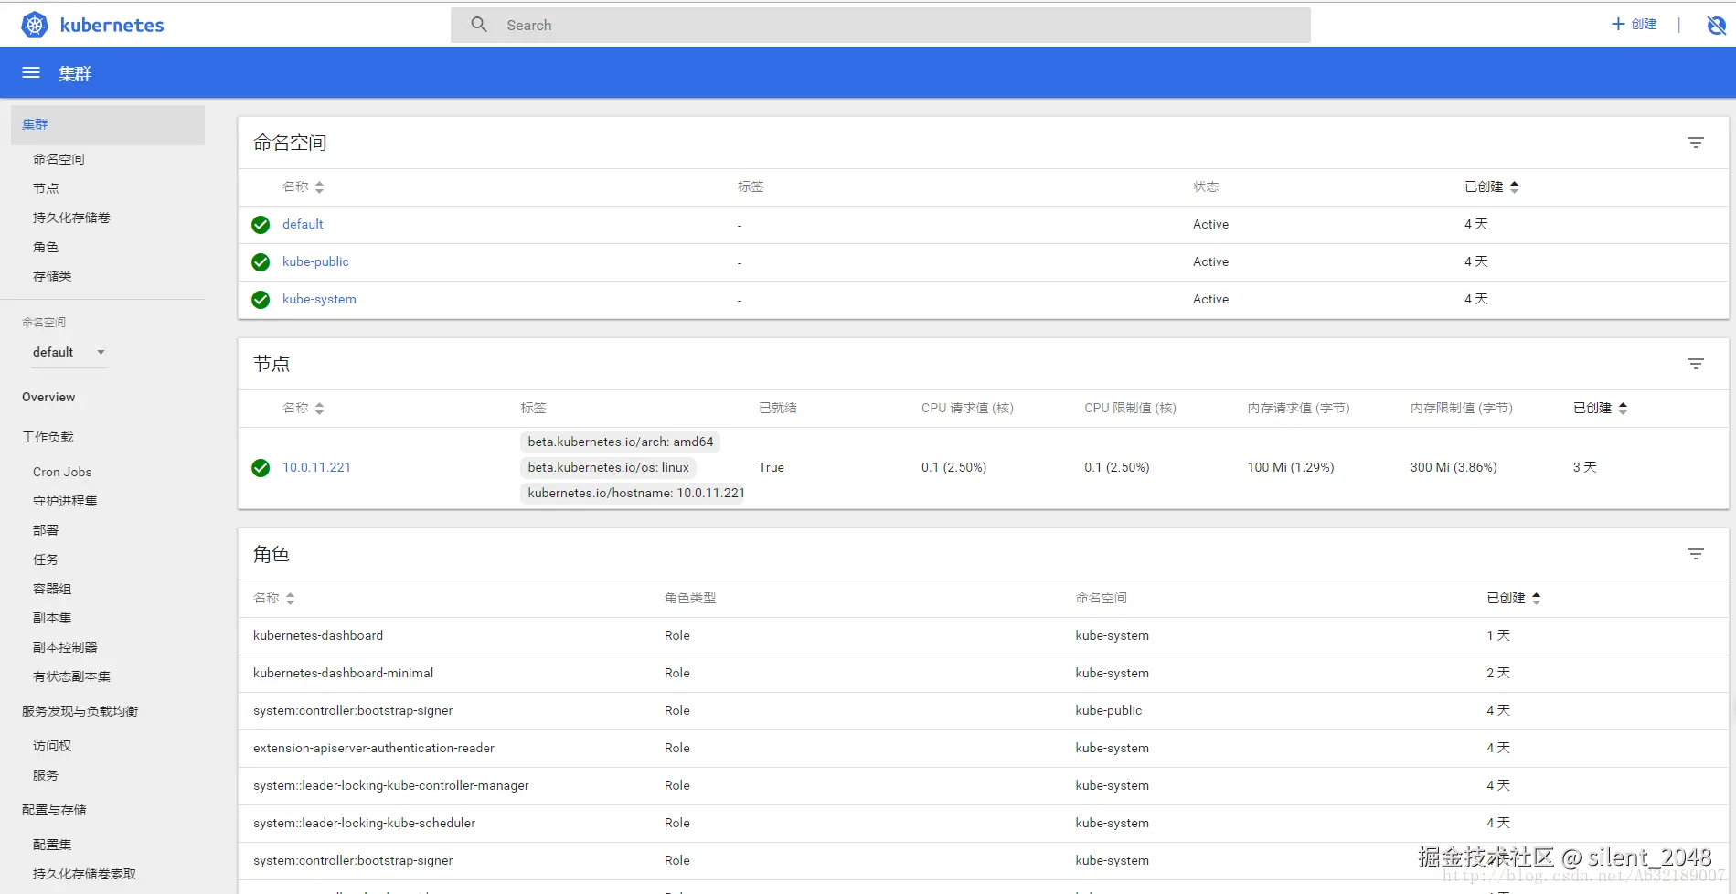
Task: Click the kubernetes title link
Action: [112, 25]
